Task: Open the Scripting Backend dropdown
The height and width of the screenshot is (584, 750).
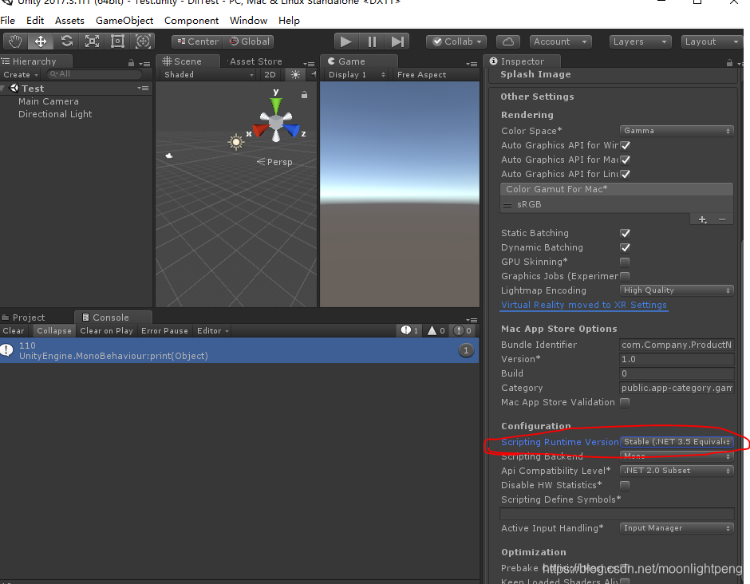Action: [x=676, y=456]
